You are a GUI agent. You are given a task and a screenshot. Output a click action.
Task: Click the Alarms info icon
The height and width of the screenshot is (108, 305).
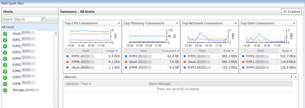click(x=291, y=77)
